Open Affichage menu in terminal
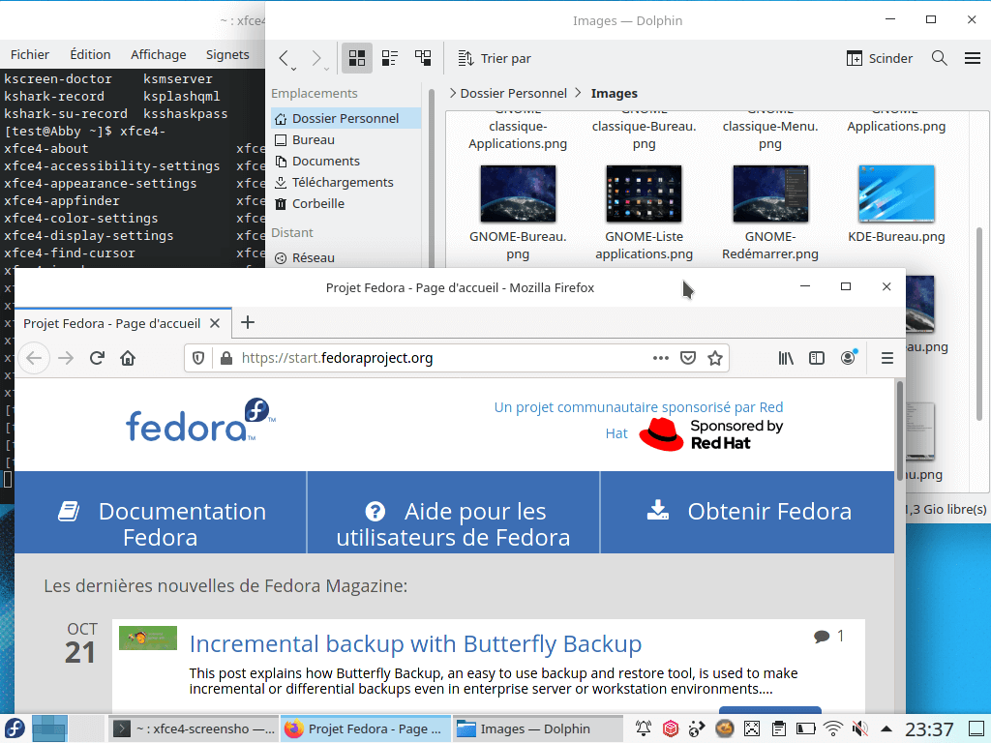Viewport: 991px width, 743px height. coord(158,54)
